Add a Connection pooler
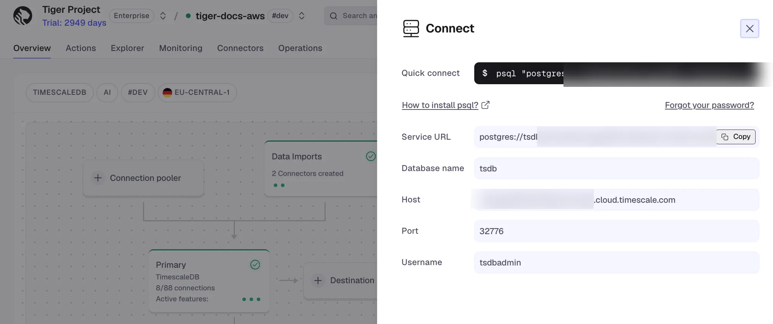Screen dimensions: 773x324 tap(143, 178)
